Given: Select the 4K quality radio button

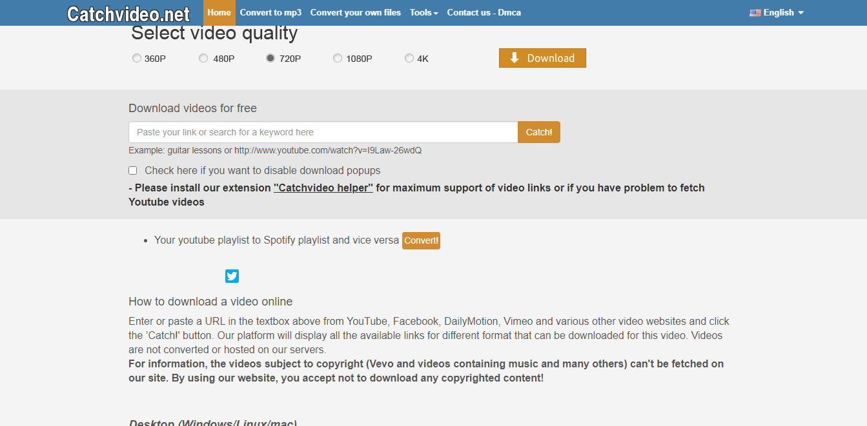Looking at the screenshot, I should [409, 59].
